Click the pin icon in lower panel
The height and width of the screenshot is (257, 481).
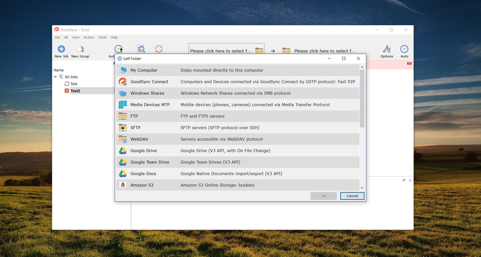click(x=404, y=180)
